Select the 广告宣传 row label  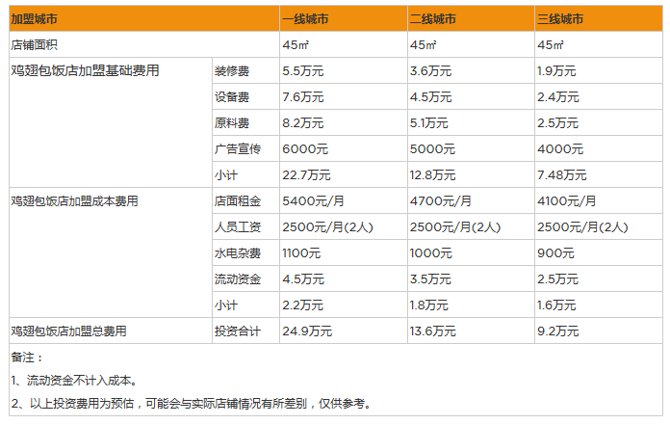tap(237, 149)
